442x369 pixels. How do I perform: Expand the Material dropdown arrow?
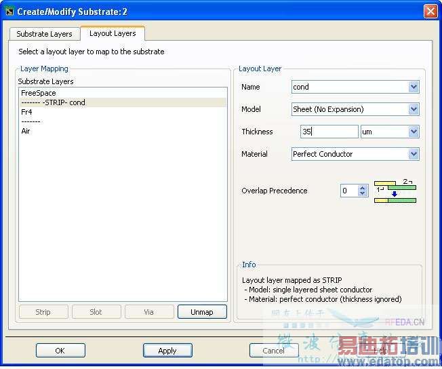(x=414, y=154)
